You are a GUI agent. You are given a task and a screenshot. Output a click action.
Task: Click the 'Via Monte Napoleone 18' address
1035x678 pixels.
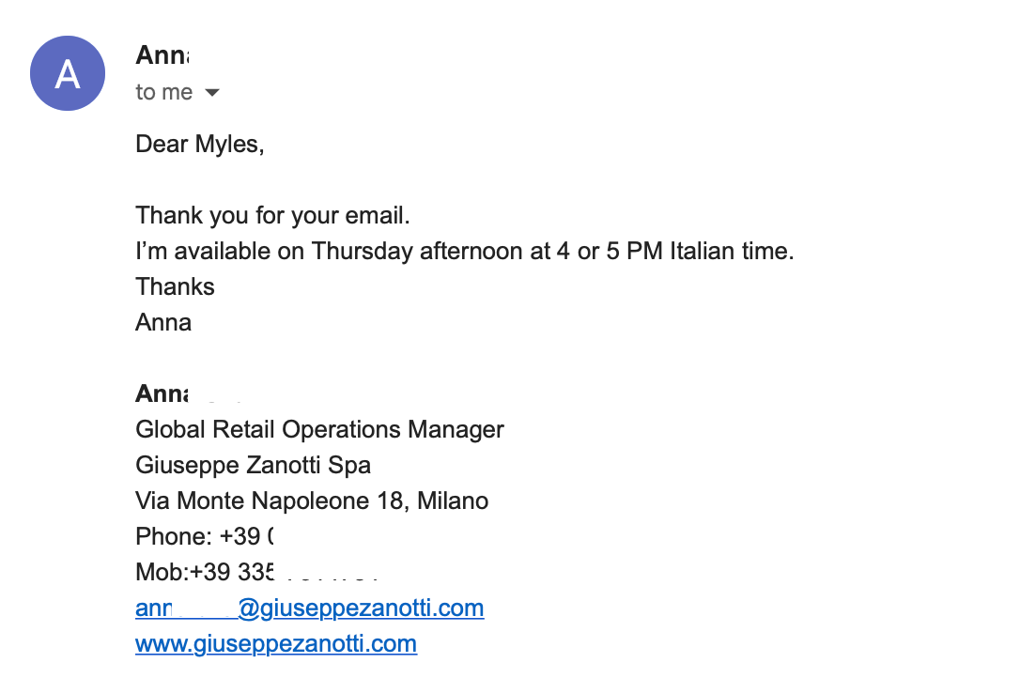(270, 501)
